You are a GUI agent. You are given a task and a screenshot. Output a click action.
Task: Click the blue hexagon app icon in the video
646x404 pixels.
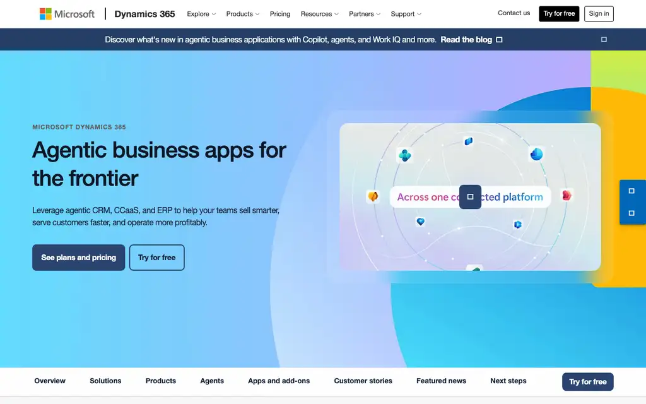click(518, 224)
